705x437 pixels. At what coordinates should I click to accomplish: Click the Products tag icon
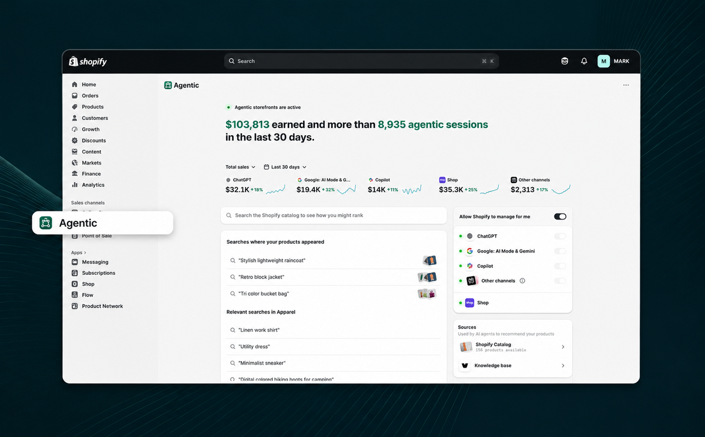pyautogui.click(x=75, y=107)
